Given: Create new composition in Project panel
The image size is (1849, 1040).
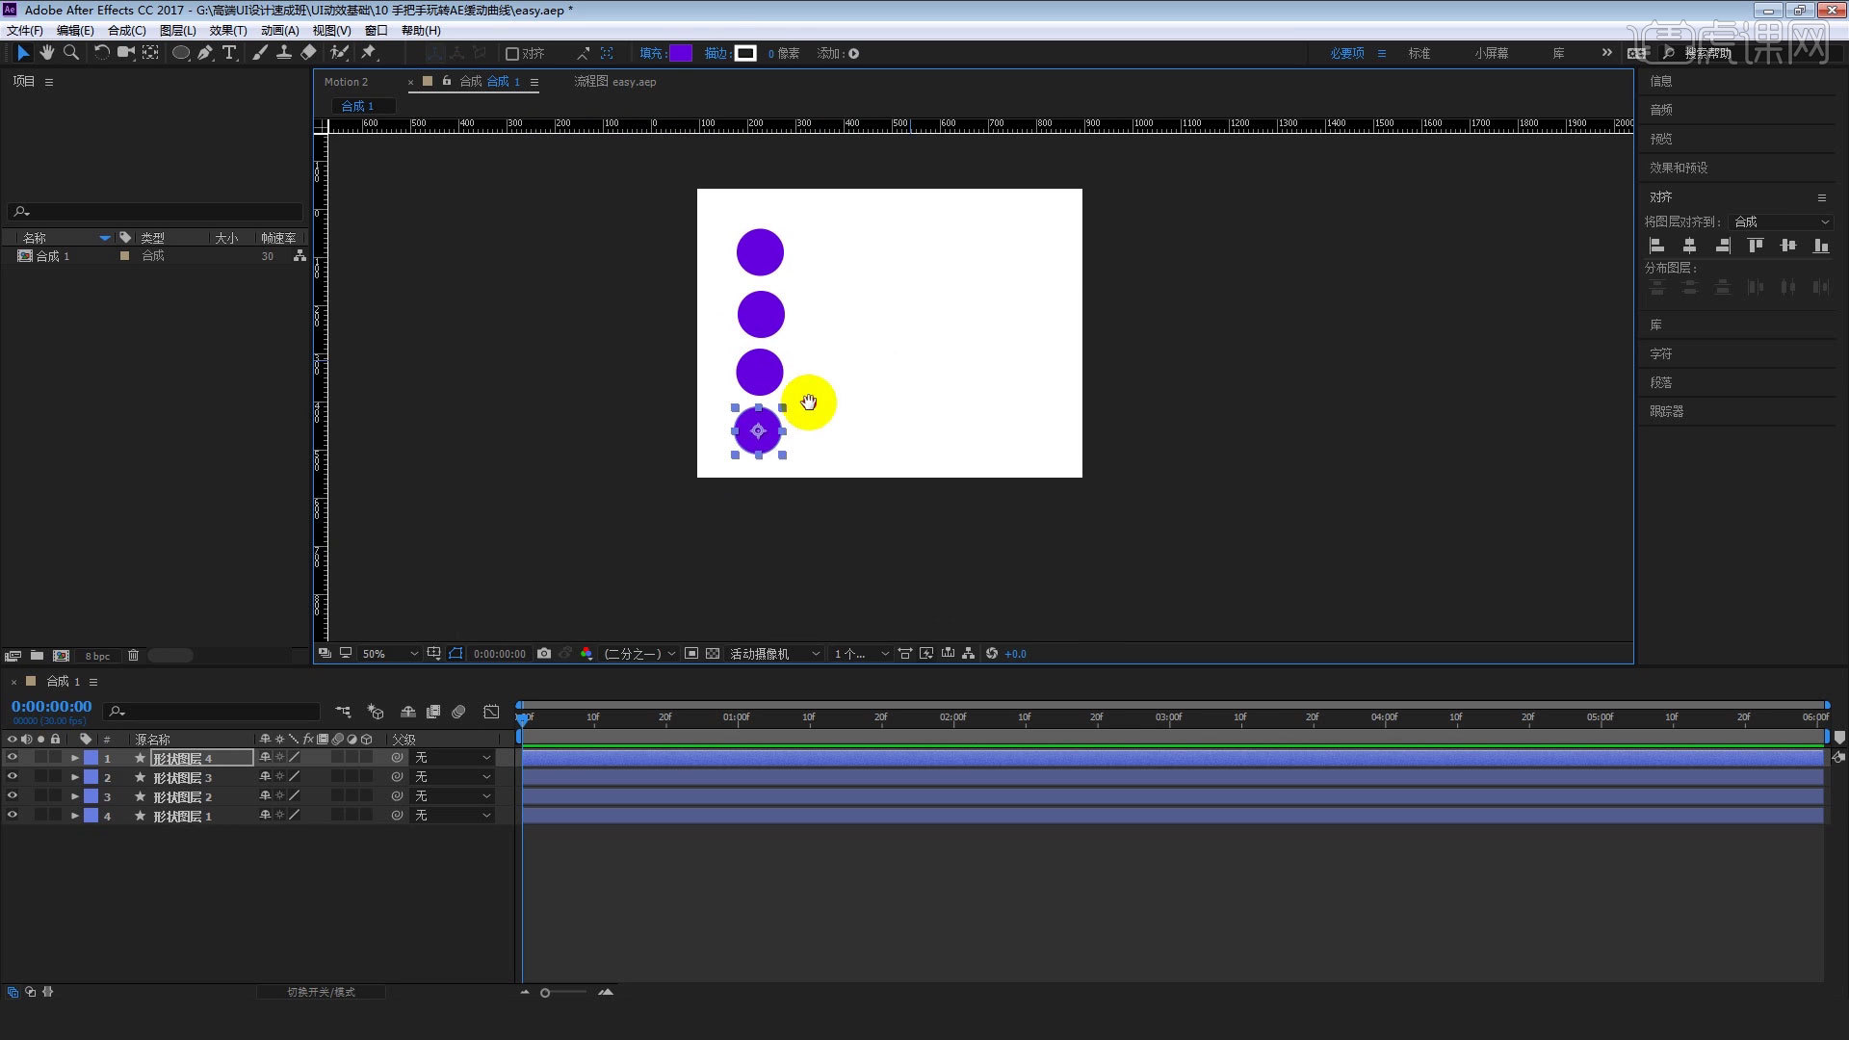Looking at the screenshot, I should [62, 656].
